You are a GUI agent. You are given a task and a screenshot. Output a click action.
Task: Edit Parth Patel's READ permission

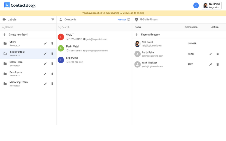(210, 54)
